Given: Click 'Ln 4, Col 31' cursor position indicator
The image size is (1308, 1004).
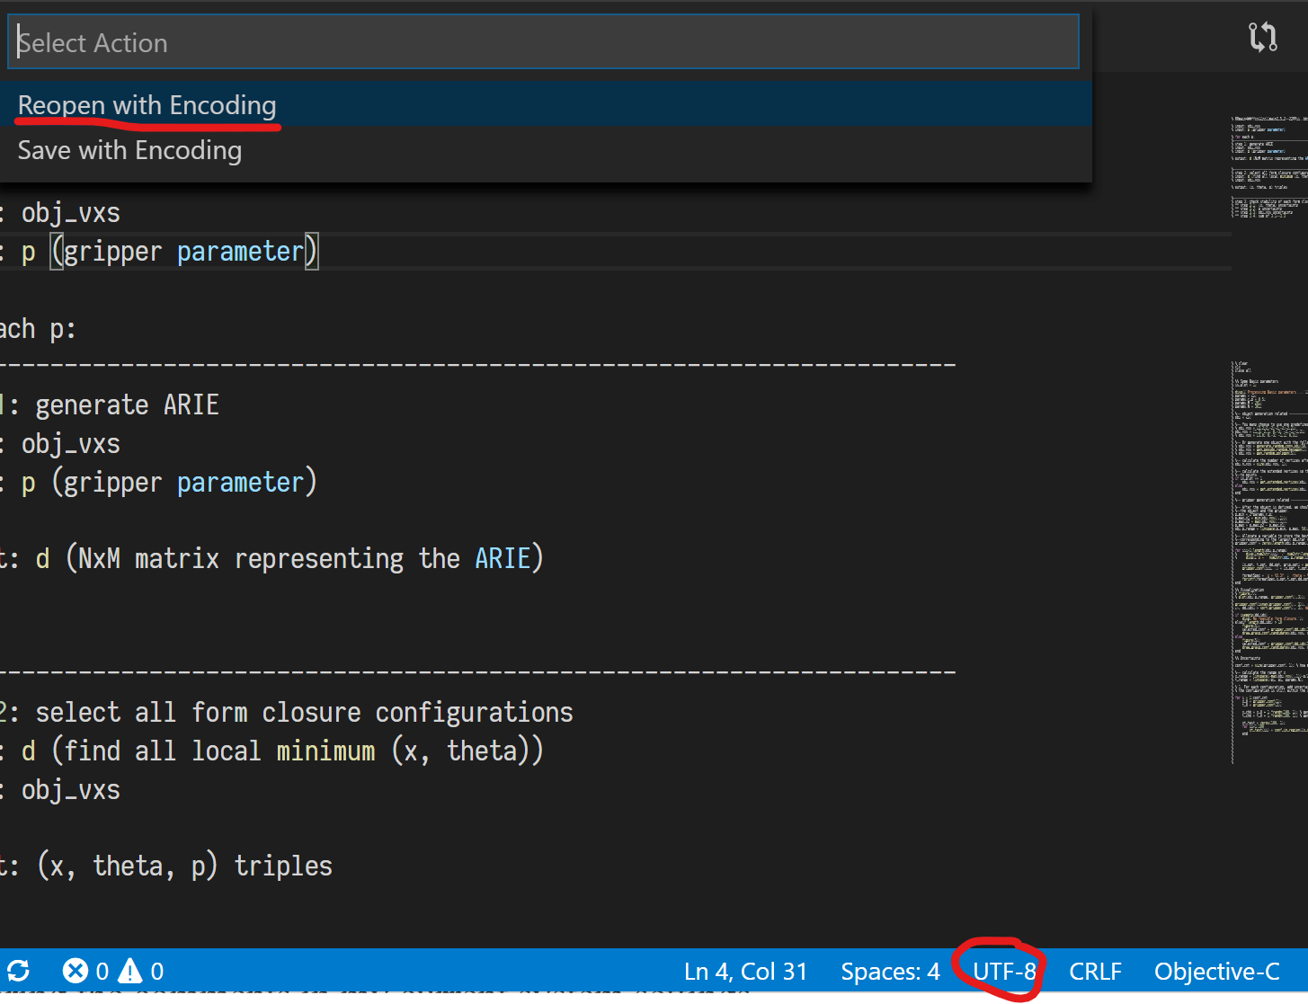Looking at the screenshot, I should [744, 971].
